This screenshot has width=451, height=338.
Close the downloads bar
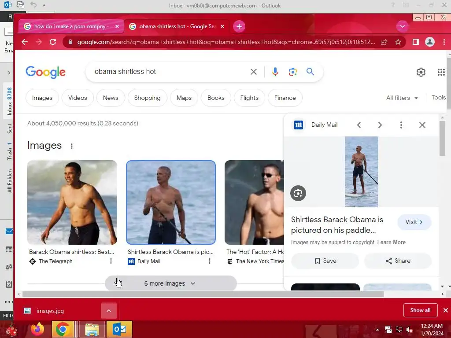pos(446,310)
